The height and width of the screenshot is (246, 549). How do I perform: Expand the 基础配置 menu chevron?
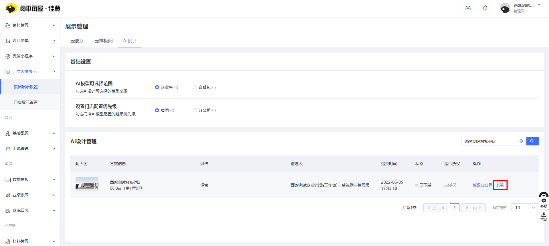click(x=54, y=133)
